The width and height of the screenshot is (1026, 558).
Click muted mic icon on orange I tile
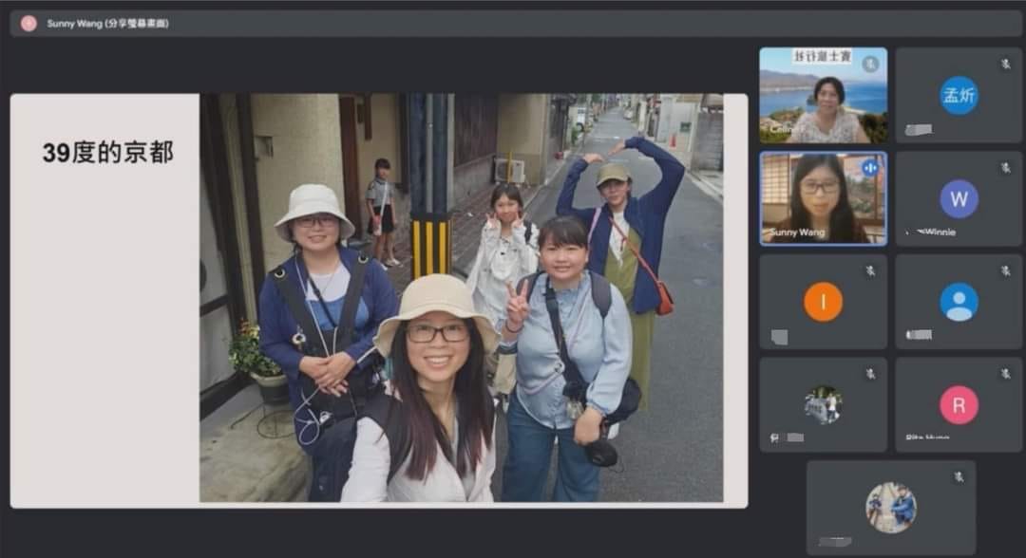click(870, 270)
